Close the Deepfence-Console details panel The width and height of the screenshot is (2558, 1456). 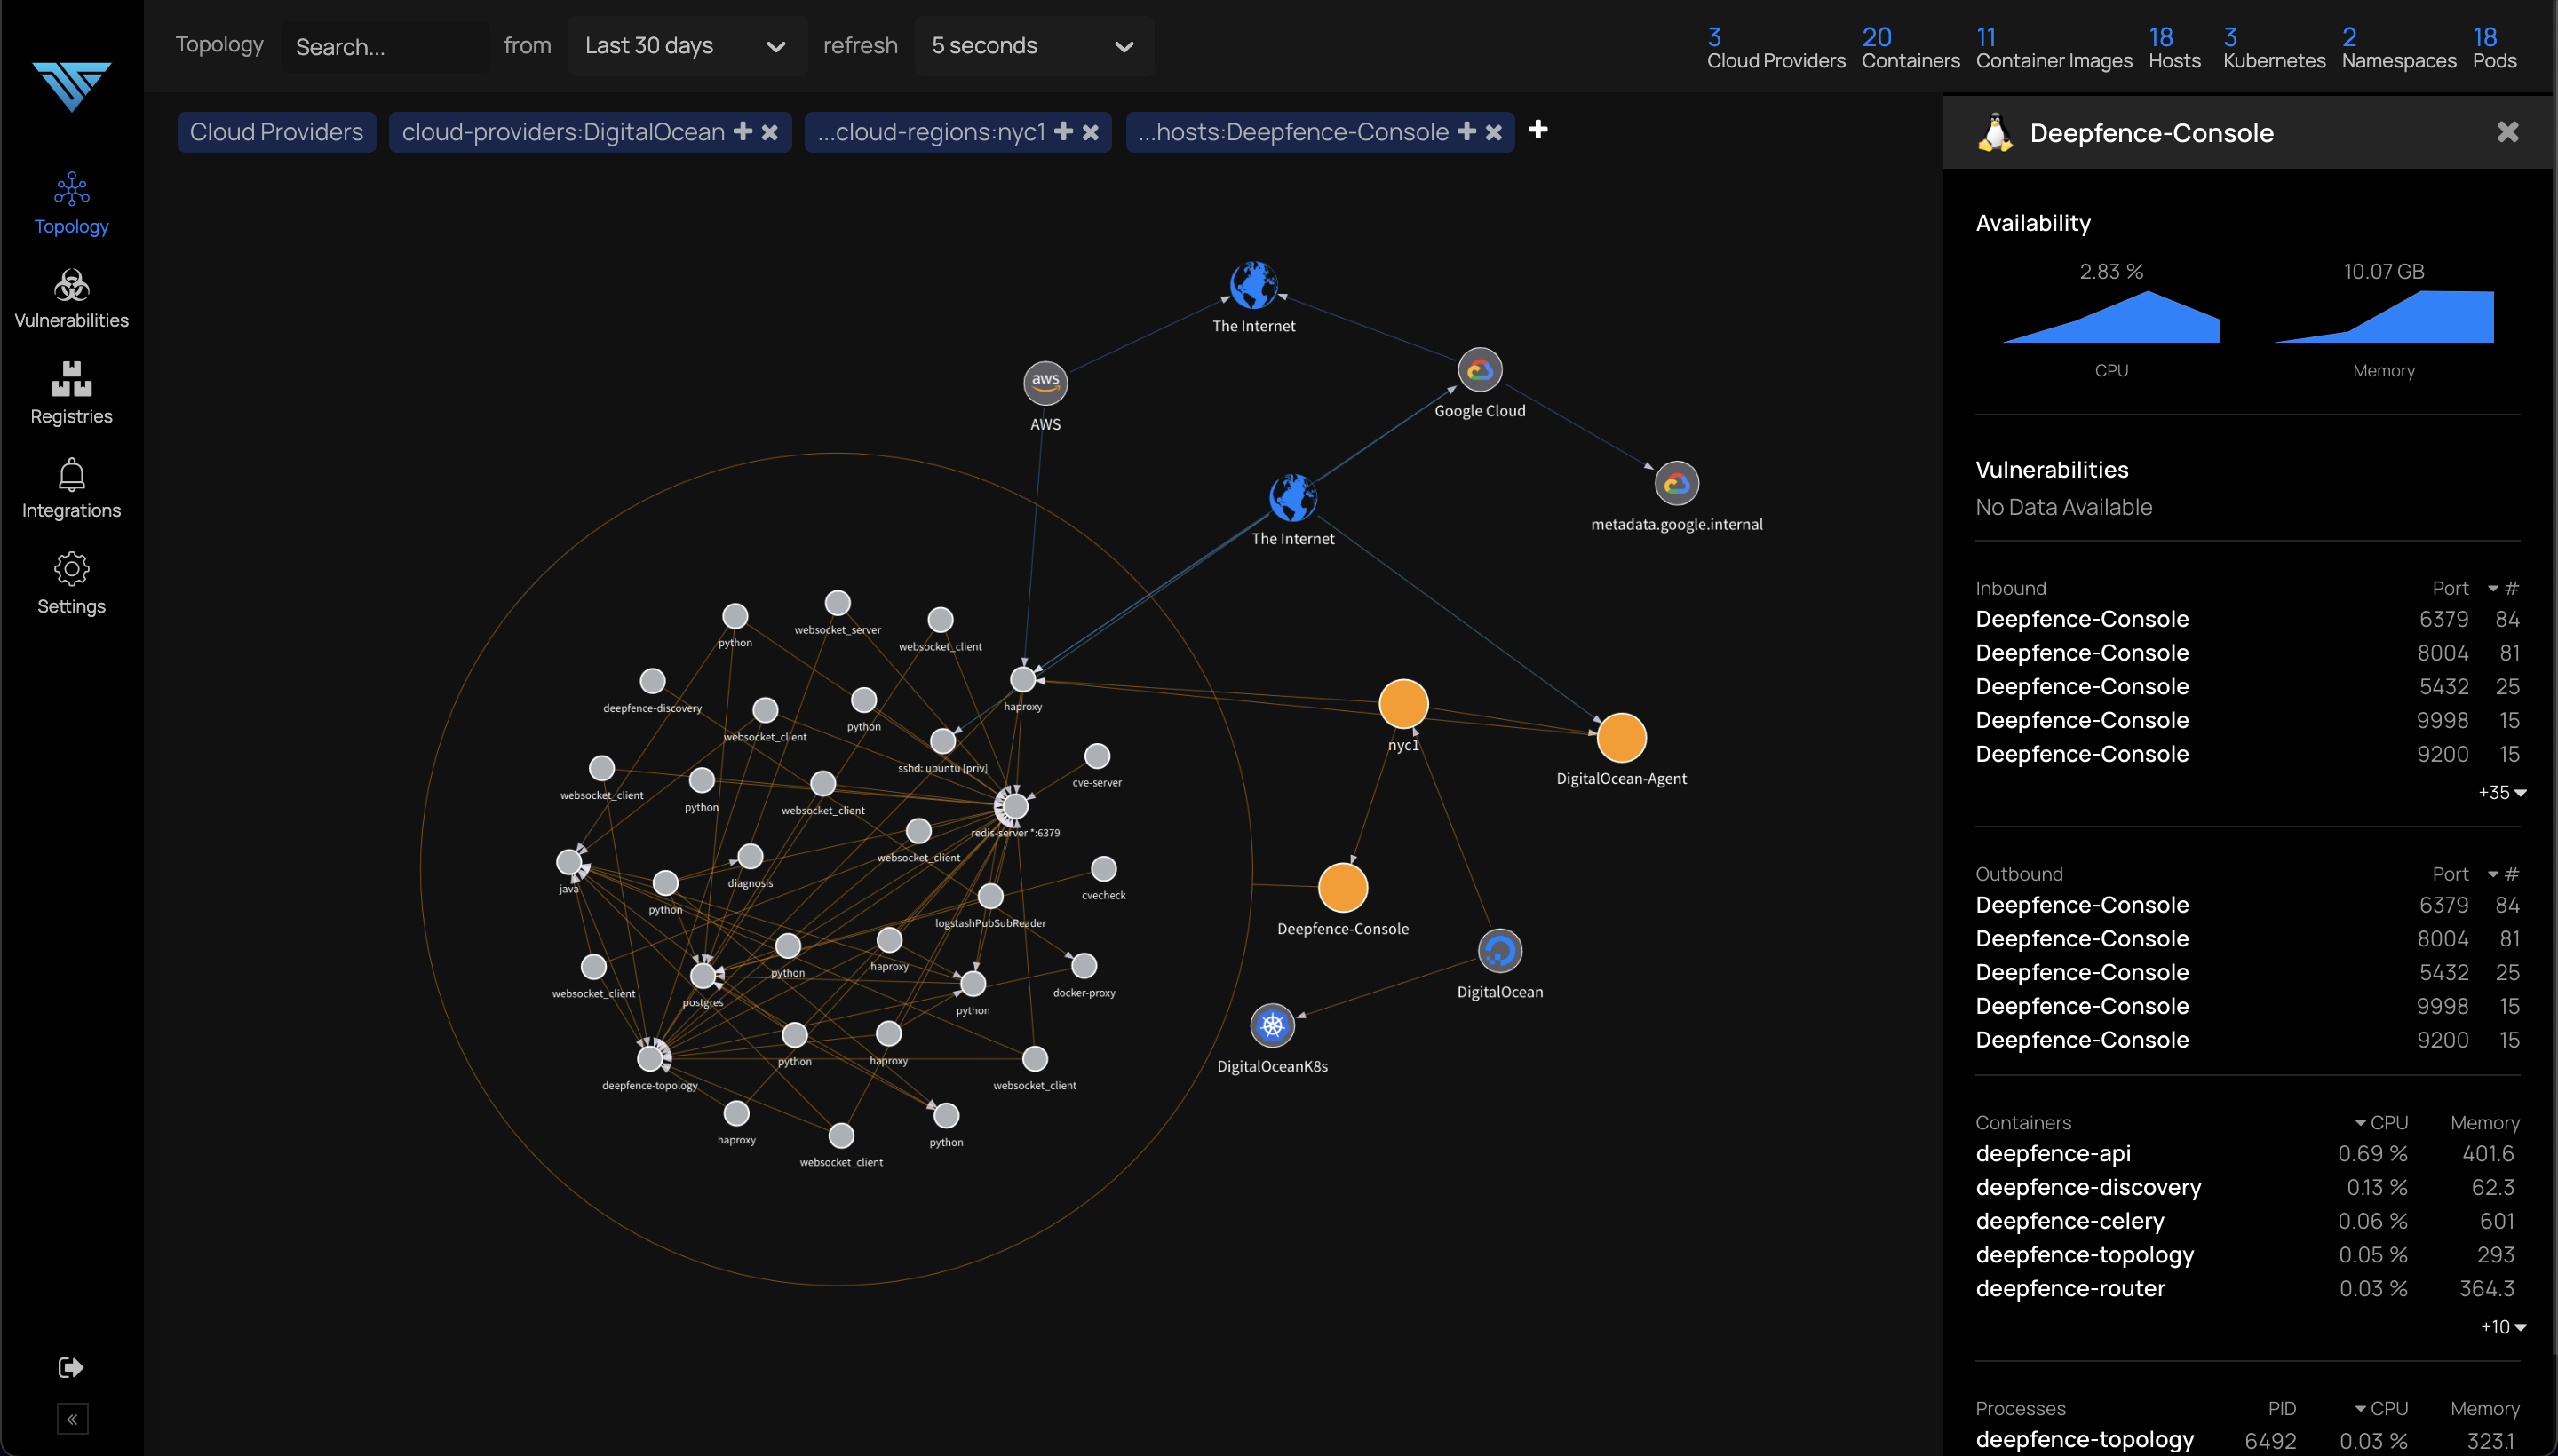2507,132
